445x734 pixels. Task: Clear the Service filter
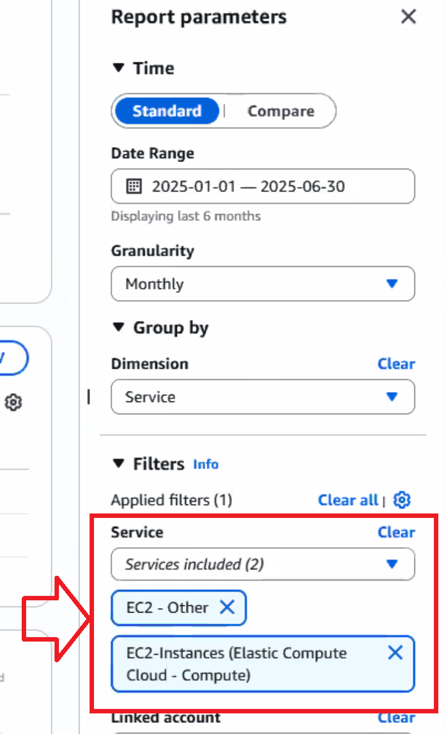[396, 532]
